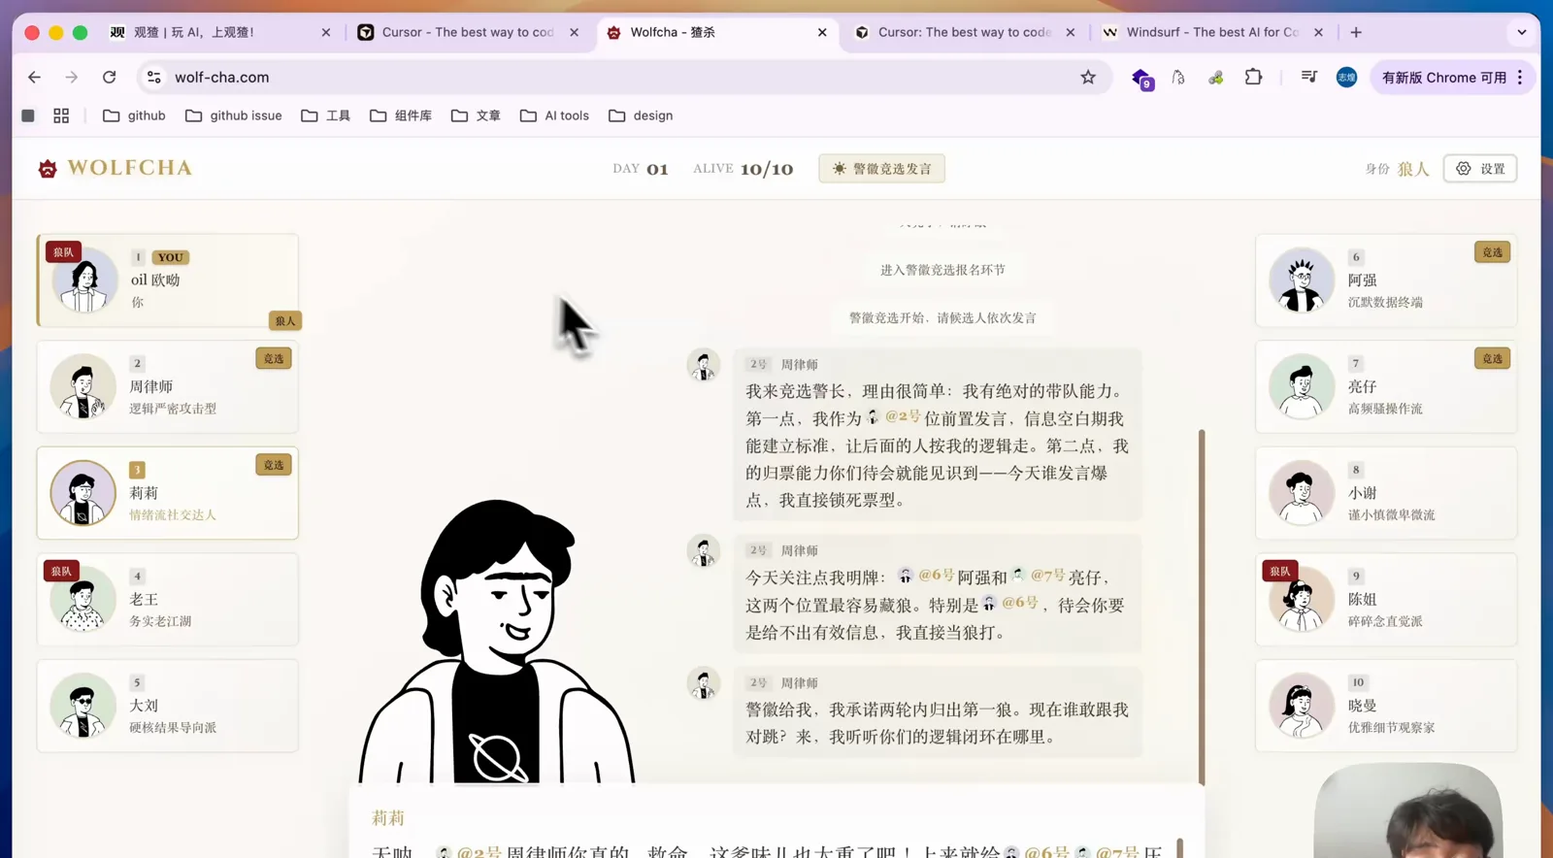Select player 6 阿强 avatar
This screenshot has height=858, width=1553.
[1302, 280]
